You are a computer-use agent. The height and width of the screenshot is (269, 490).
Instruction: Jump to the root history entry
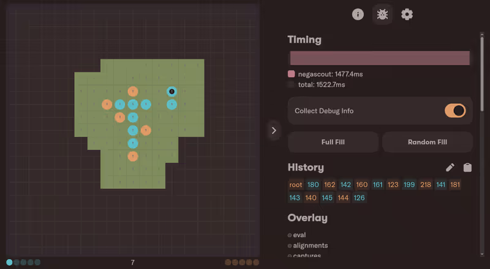(296, 185)
